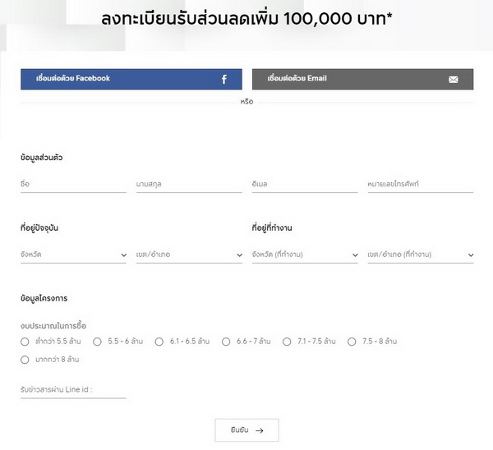Choose the 5.5 - 6 ล้าน radio button
The width and height of the screenshot is (493, 450).
click(x=97, y=341)
